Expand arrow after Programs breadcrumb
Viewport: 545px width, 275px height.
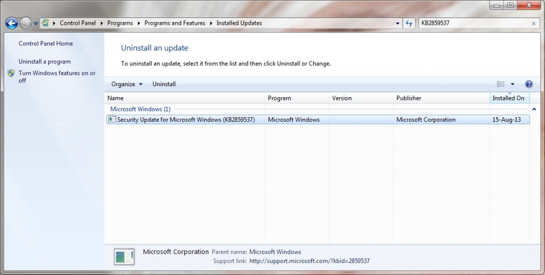[139, 23]
